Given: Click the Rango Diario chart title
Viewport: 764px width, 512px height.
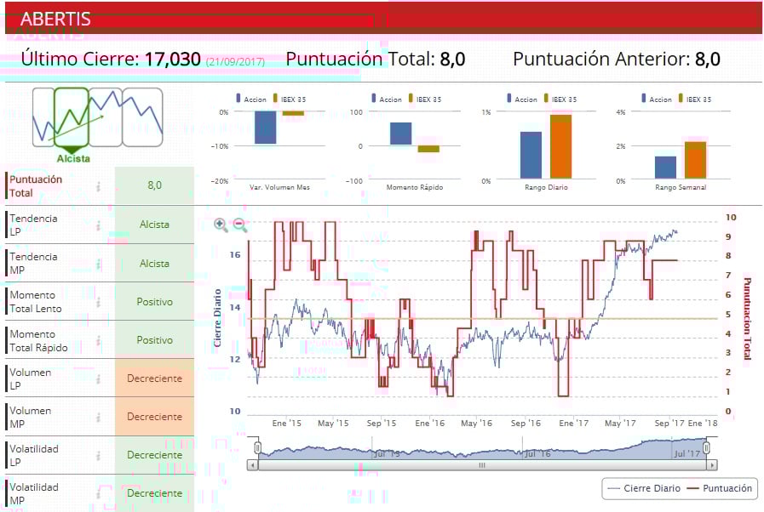Looking at the screenshot, I should pyautogui.click(x=546, y=187).
